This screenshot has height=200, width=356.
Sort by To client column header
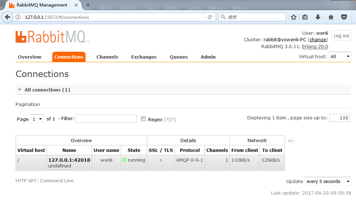(272, 150)
